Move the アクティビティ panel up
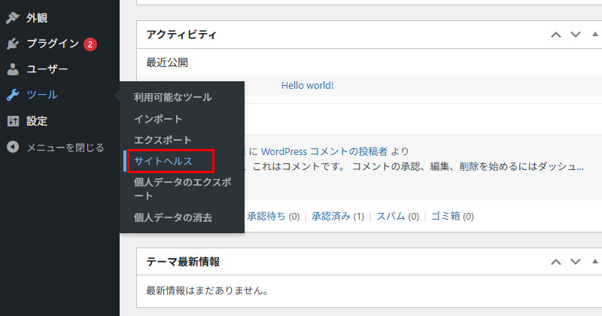602x316 pixels. tap(556, 35)
